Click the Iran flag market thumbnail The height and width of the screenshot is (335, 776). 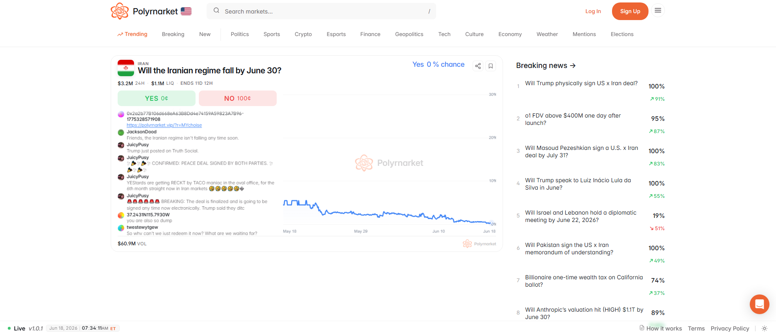[x=126, y=68]
